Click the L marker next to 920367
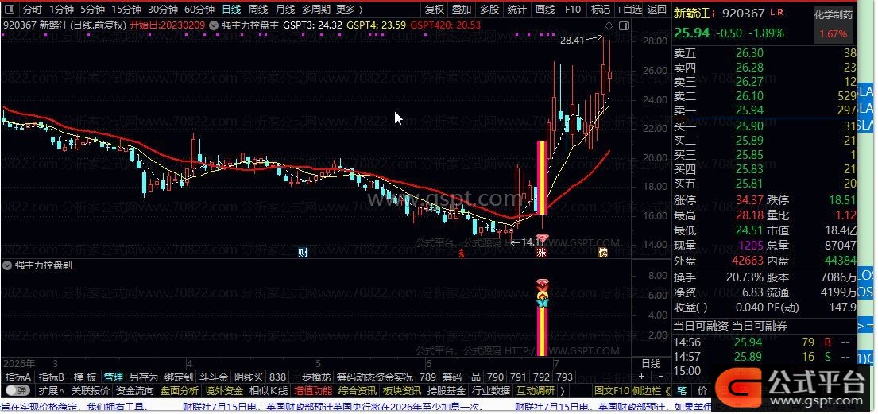 (x=773, y=13)
